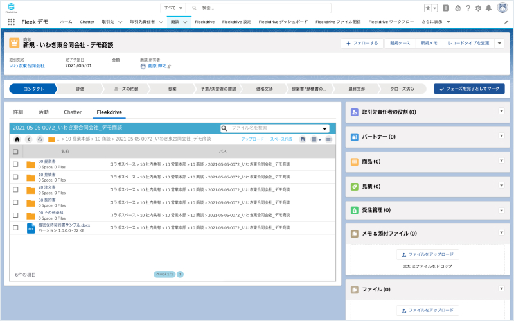The height and width of the screenshot is (321, 514).
Task: Open Fleekdrive ファイル配信 nav tab
Action: point(338,22)
